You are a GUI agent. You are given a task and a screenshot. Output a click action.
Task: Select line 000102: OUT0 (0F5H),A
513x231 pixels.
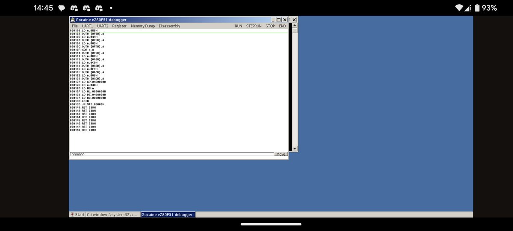click(x=87, y=34)
